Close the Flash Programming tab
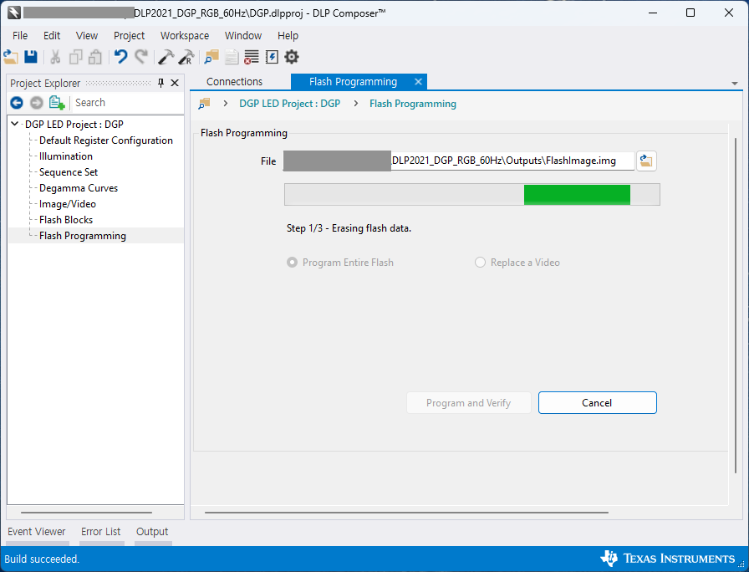 (418, 82)
